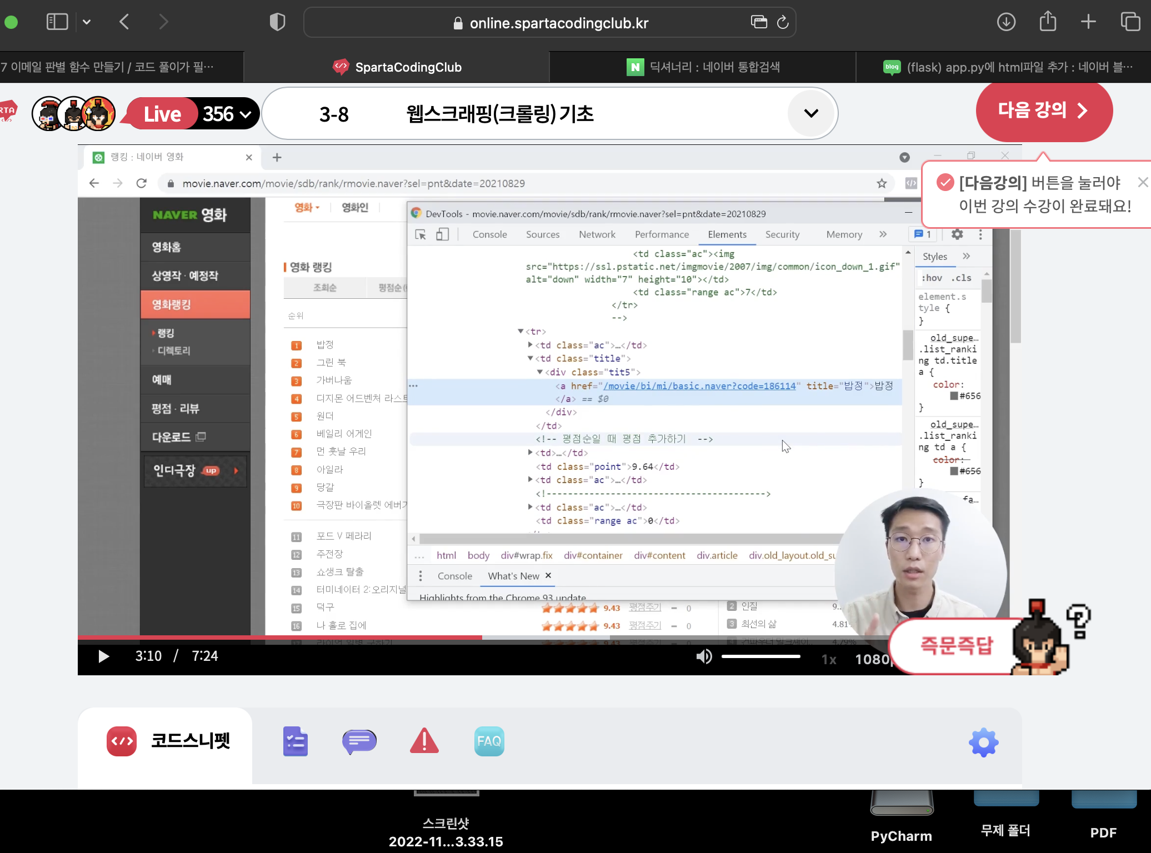
Task: Switch to flask app.py blog tab
Action: click(x=1004, y=67)
